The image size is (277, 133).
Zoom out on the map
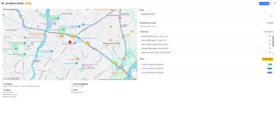click(134, 76)
